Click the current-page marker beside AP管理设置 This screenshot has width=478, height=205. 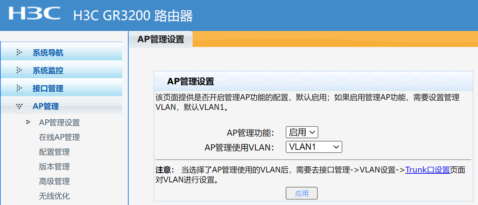[x=28, y=122]
